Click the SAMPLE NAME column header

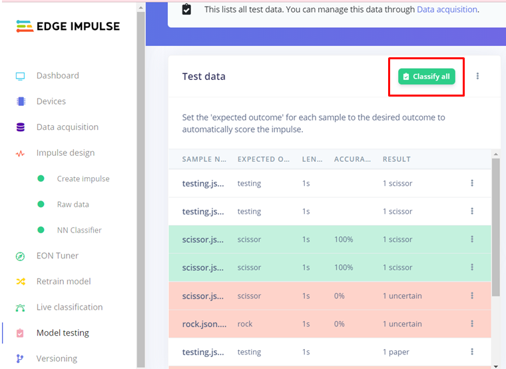(204, 159)
